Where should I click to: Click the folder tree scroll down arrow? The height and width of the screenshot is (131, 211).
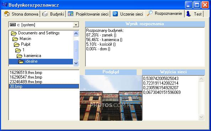pos(76,63)
